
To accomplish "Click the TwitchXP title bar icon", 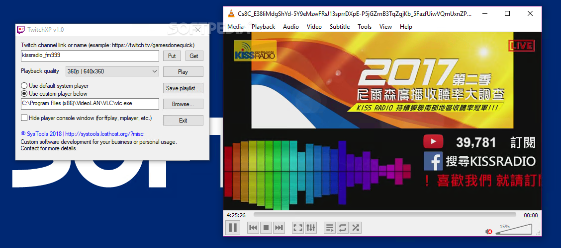I will pos(21,30).
